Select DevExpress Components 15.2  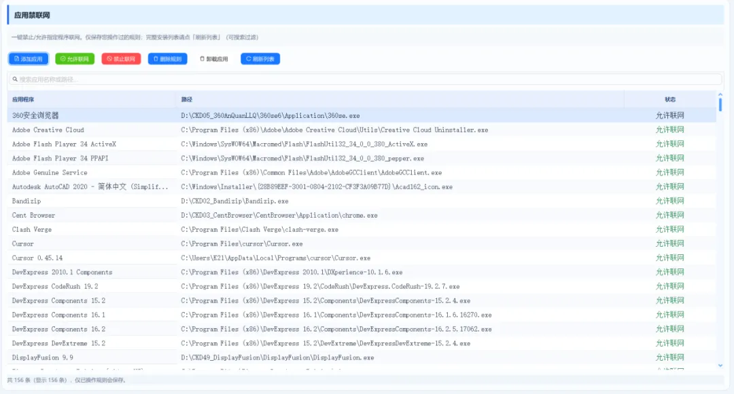tap(58, 300)
